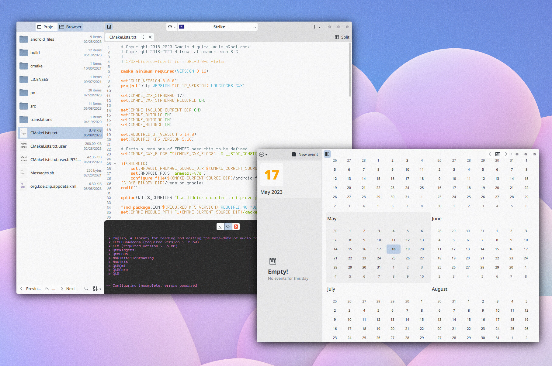Show the terminal output panel
The width and height of the screenshot is (552, 366).
coord(220,227)
